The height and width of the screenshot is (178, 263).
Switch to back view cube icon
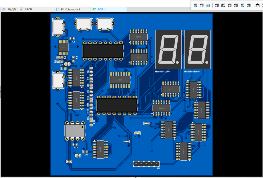[249, 5]
